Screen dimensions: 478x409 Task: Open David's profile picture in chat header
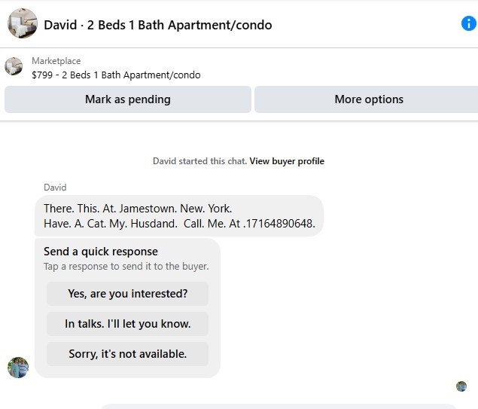coord(23,24)
